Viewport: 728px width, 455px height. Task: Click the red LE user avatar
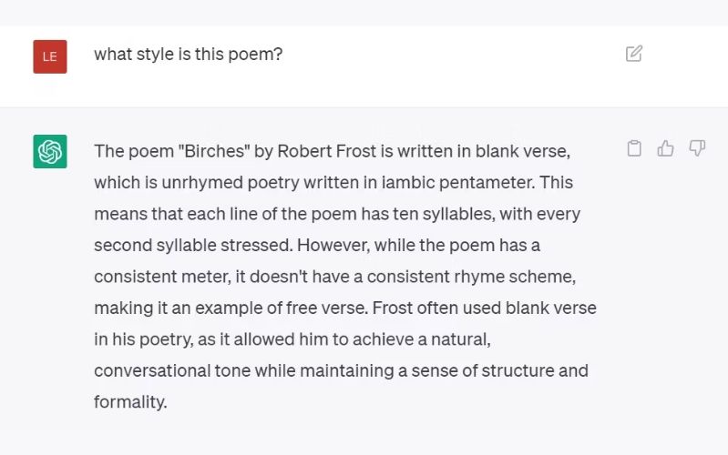(x=50, y=56)
